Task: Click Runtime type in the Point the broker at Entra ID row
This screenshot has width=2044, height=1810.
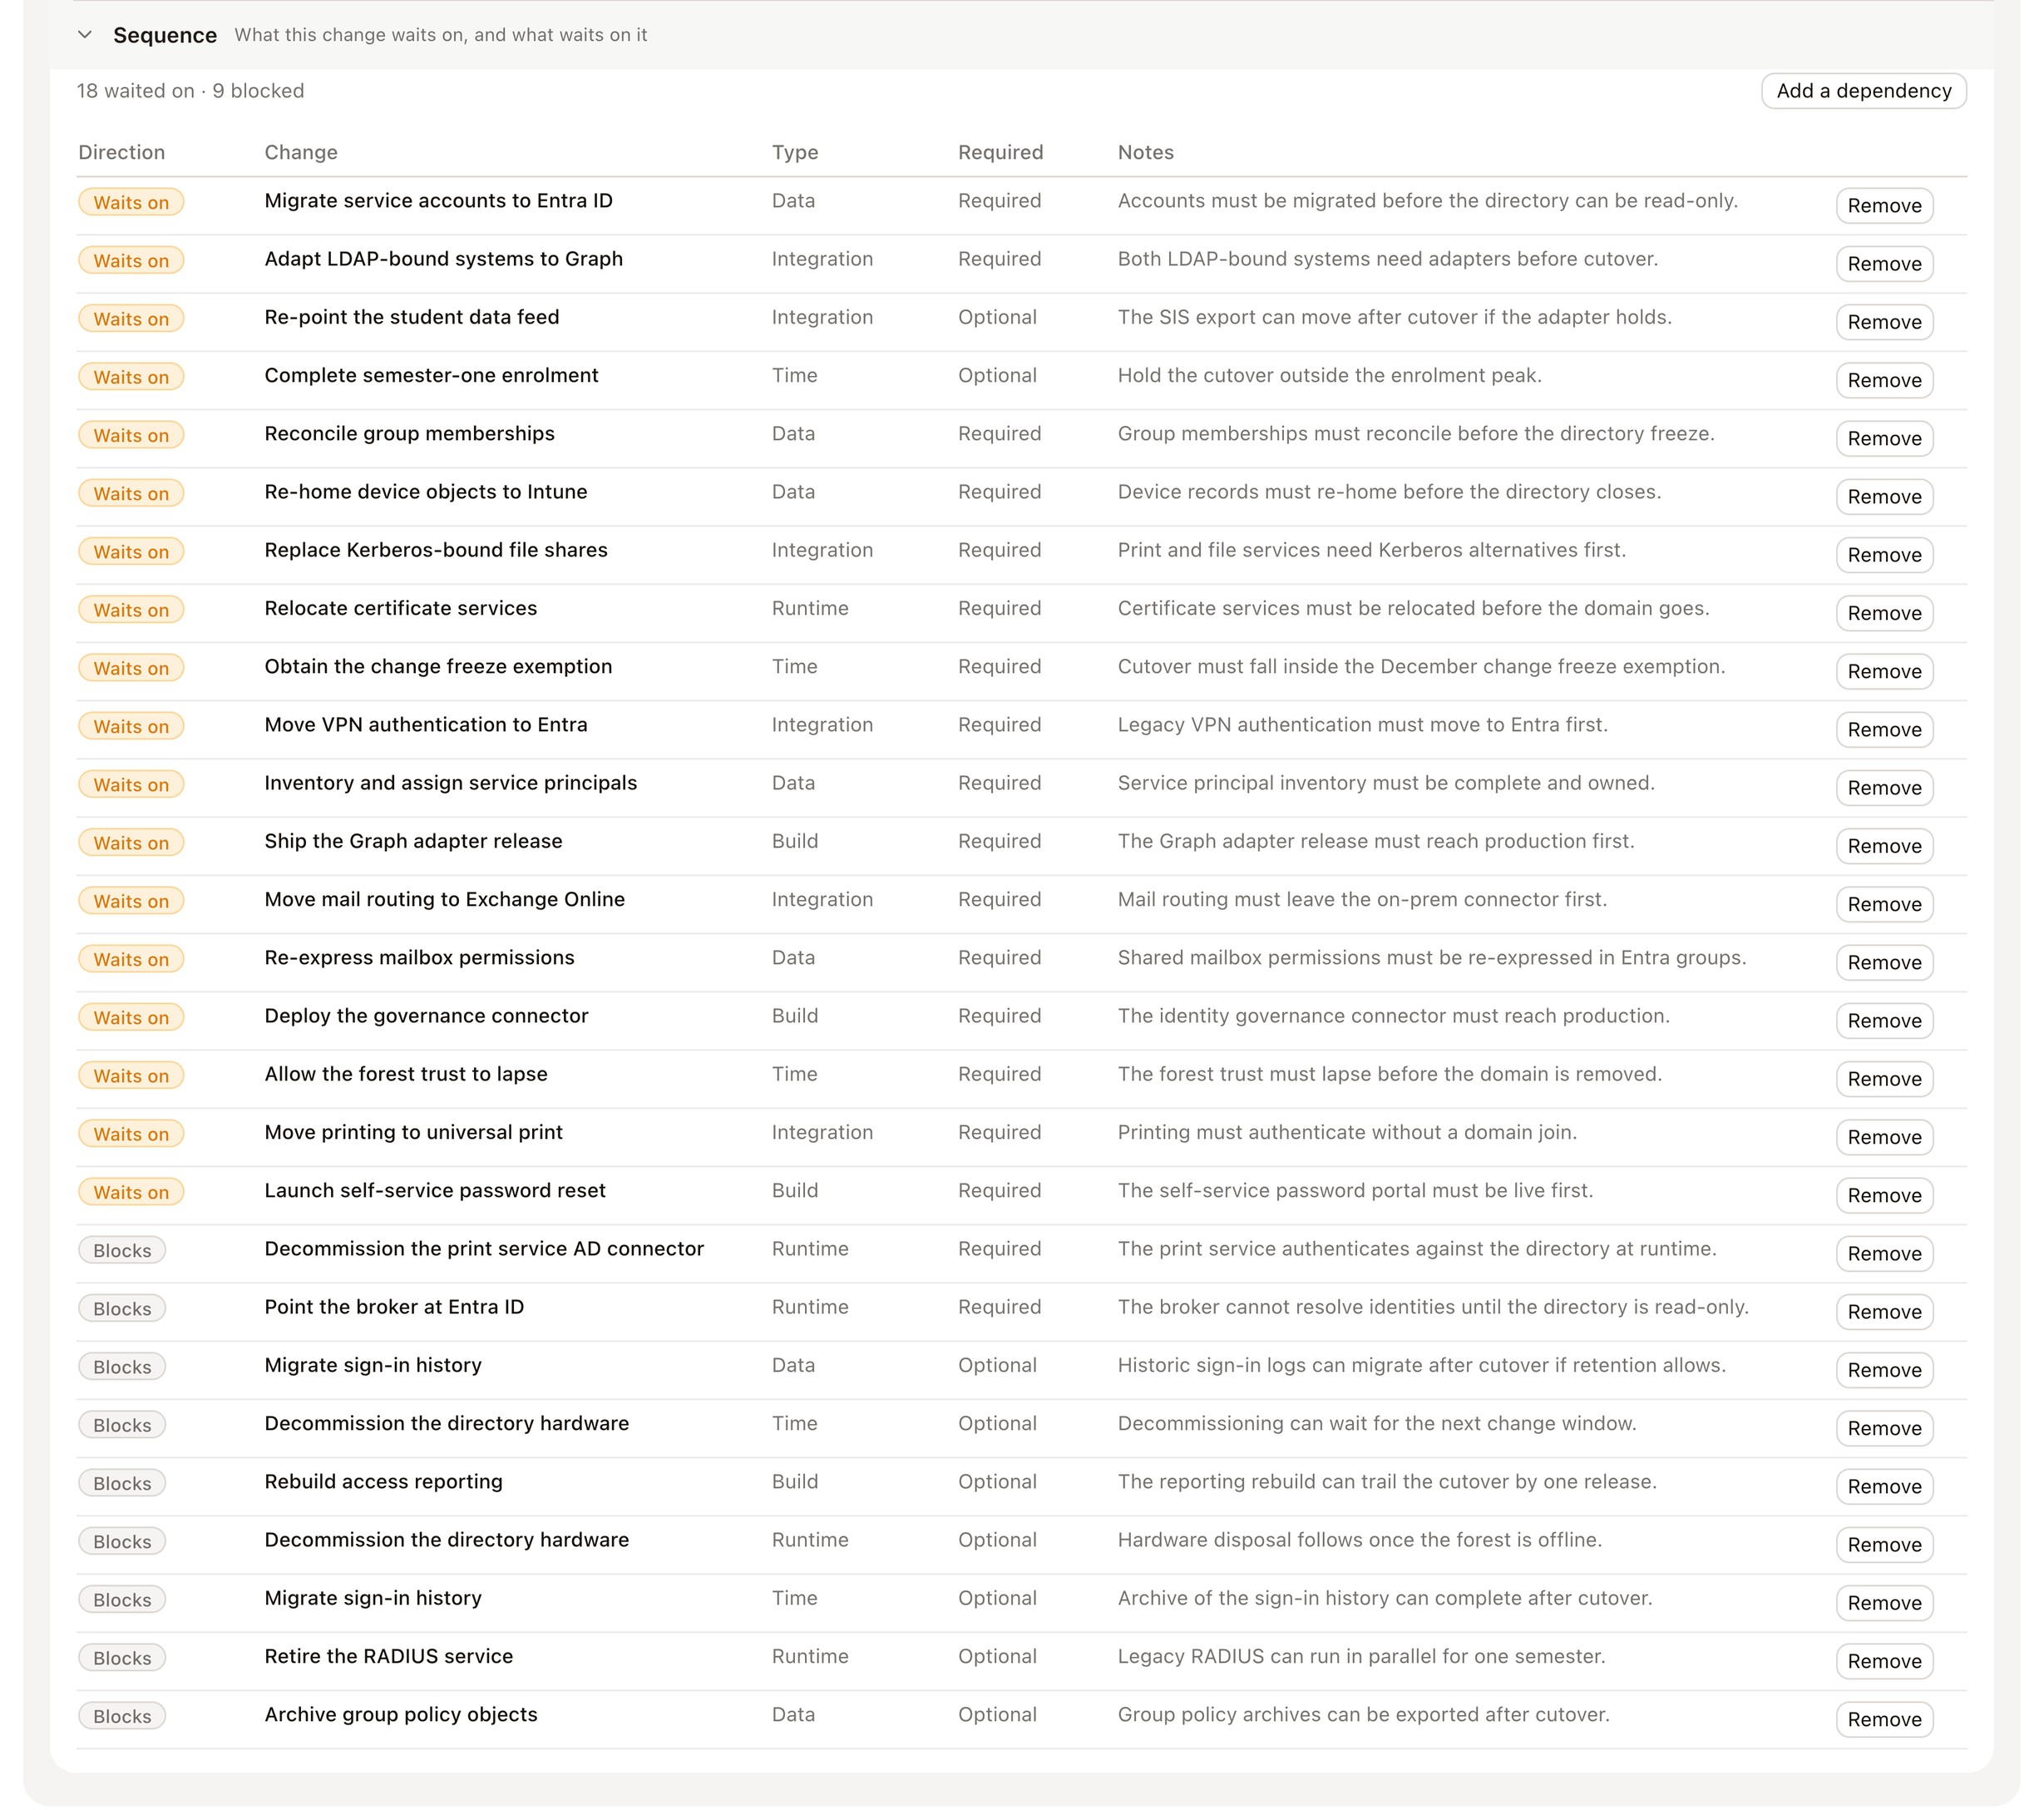Action: [x=810, y=1307]
